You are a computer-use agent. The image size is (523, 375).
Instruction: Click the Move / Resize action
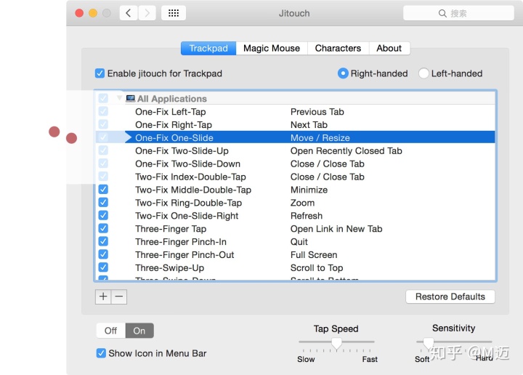(x=320, y=138)
